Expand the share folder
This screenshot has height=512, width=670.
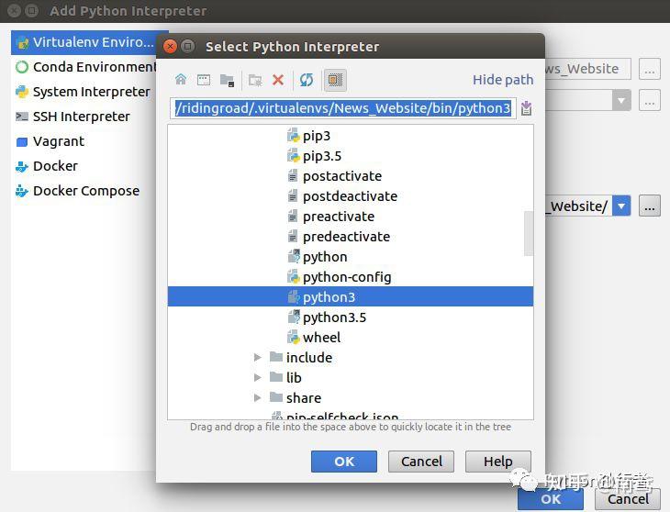[x=257, y=398]
